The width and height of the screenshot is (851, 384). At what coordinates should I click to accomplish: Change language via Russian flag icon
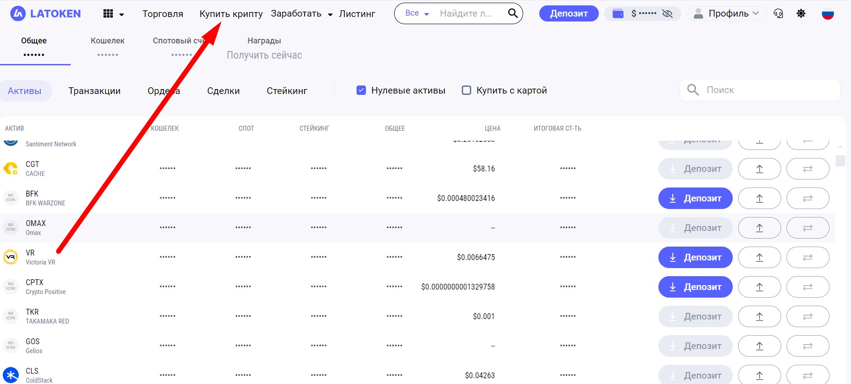[828, 14]
